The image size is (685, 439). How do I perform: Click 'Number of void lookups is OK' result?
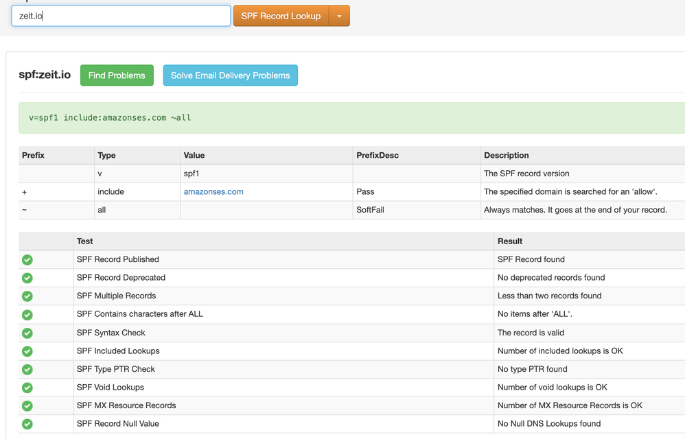[553, 388]
